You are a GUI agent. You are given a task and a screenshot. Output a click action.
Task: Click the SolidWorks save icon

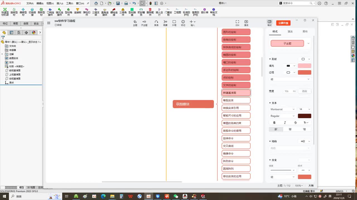tap(118, 3)
